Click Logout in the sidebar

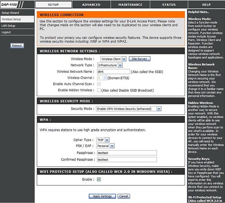point(6,32)
